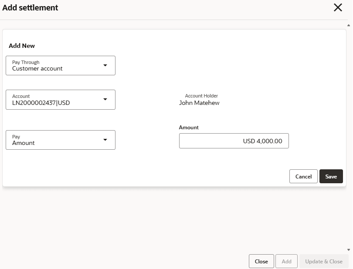The width and height of the screenshot is (353, 269).
Task: Expand the Pay Through dropdown arrow
Action: pos(105,65)
